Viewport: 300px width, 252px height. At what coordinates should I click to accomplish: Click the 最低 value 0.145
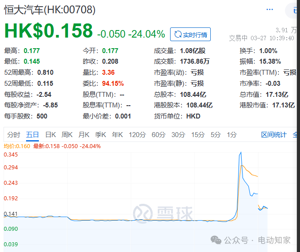[x=32, y=61]
